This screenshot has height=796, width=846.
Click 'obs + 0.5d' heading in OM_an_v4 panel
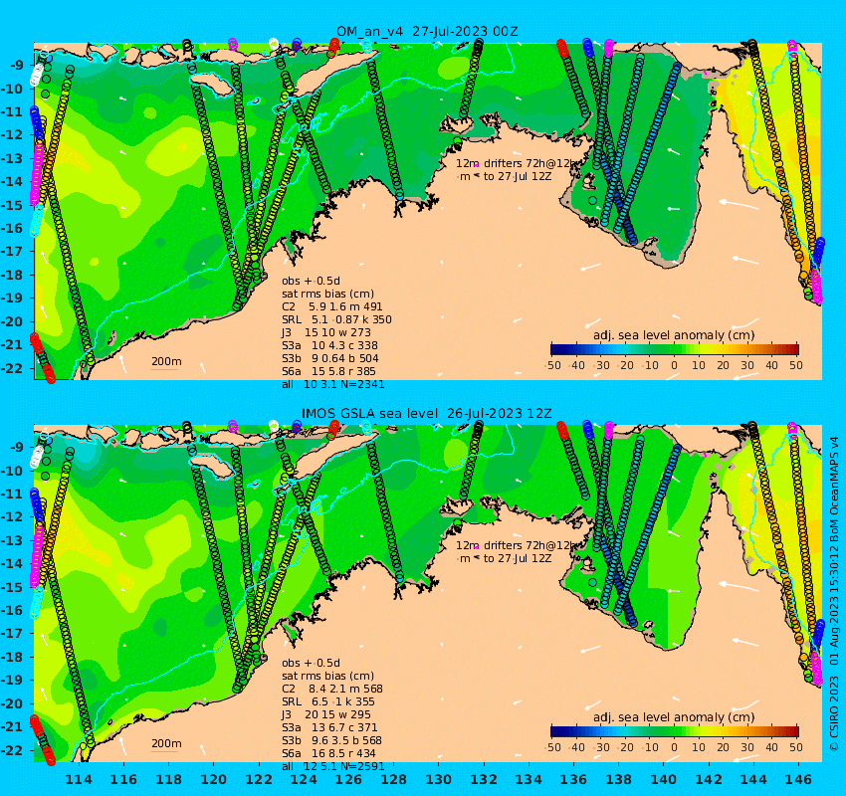pos(311,281)
